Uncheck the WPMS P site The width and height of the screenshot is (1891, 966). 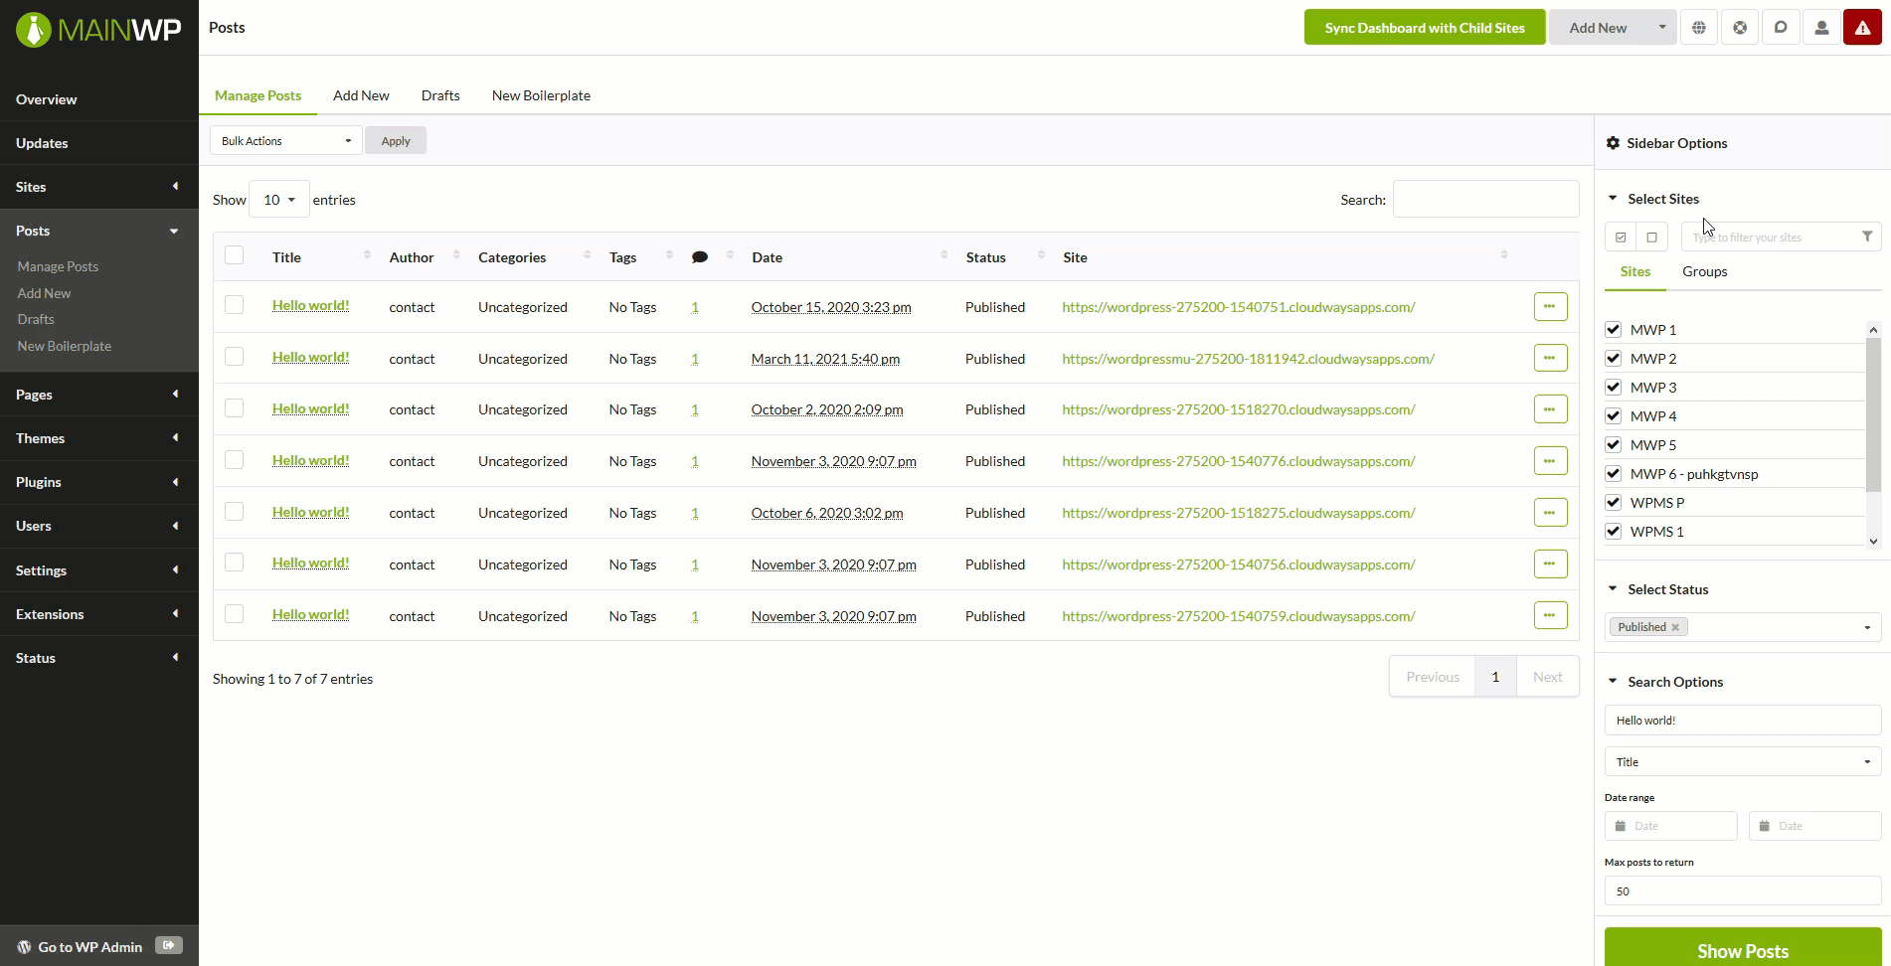point(1614,502)
